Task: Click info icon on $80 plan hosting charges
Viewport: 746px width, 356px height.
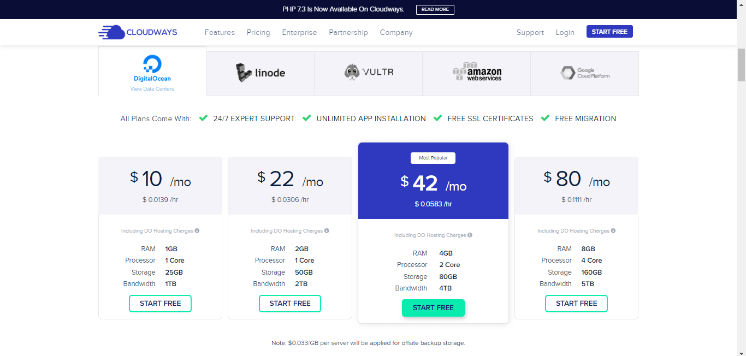Action: (x=613, y=231)
